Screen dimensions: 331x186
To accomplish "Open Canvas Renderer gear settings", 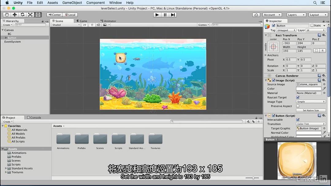I will (324, 76).
